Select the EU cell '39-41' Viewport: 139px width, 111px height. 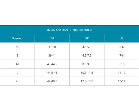pos(52,56)
